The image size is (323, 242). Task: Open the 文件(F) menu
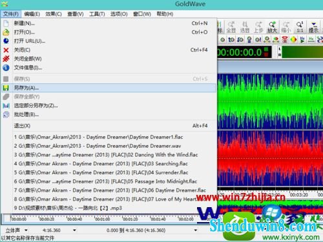pos(11,14)
